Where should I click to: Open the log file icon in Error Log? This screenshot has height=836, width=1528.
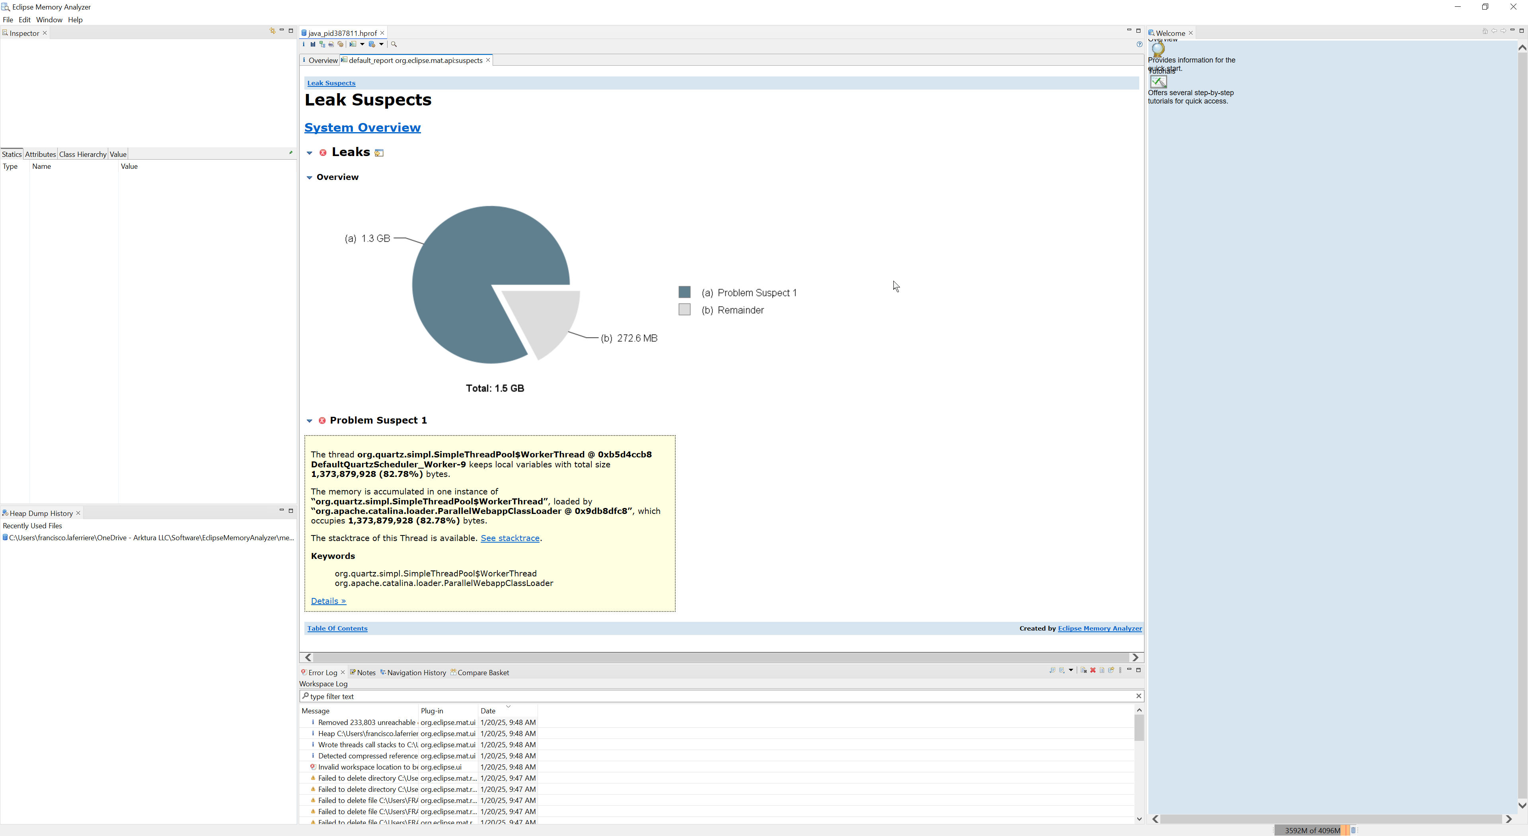tap(1102, 670)
